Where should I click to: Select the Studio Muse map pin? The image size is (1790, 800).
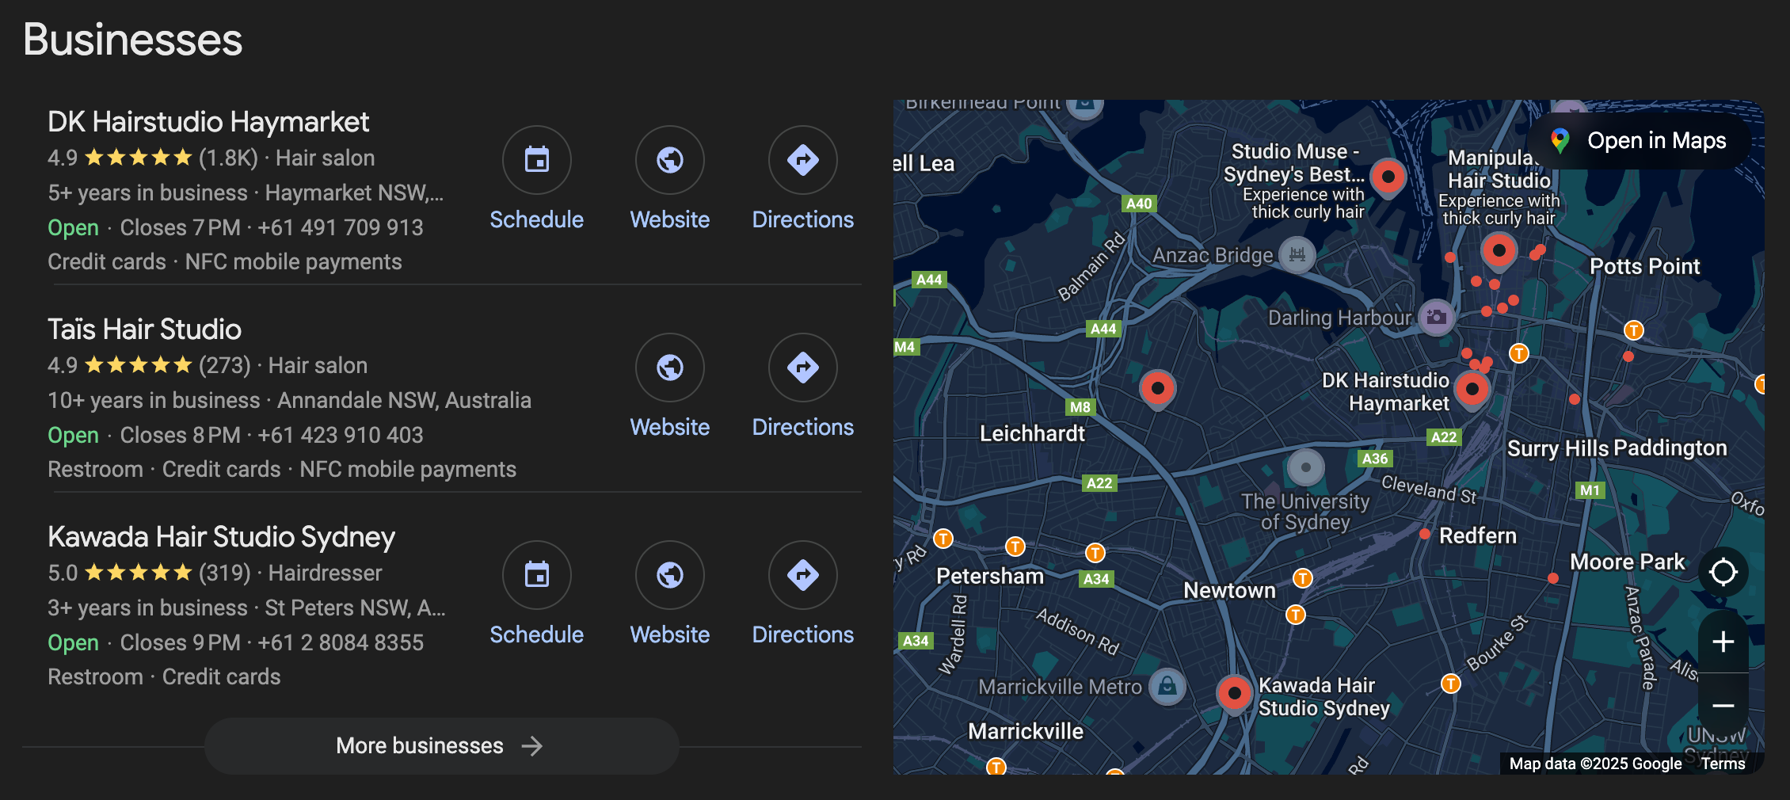click(1388, 178)
